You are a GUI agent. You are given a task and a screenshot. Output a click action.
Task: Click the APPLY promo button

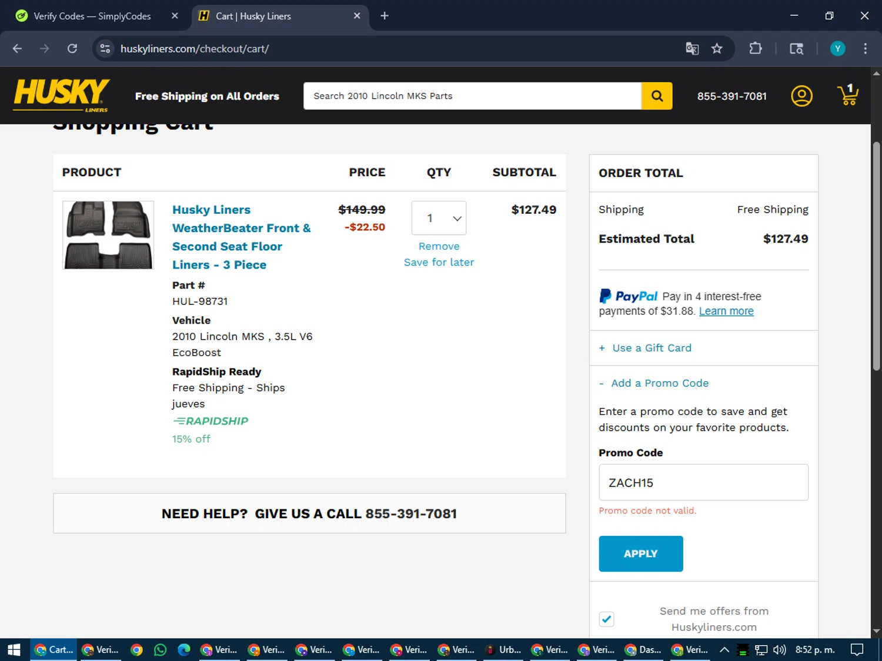tap(641, 553)
